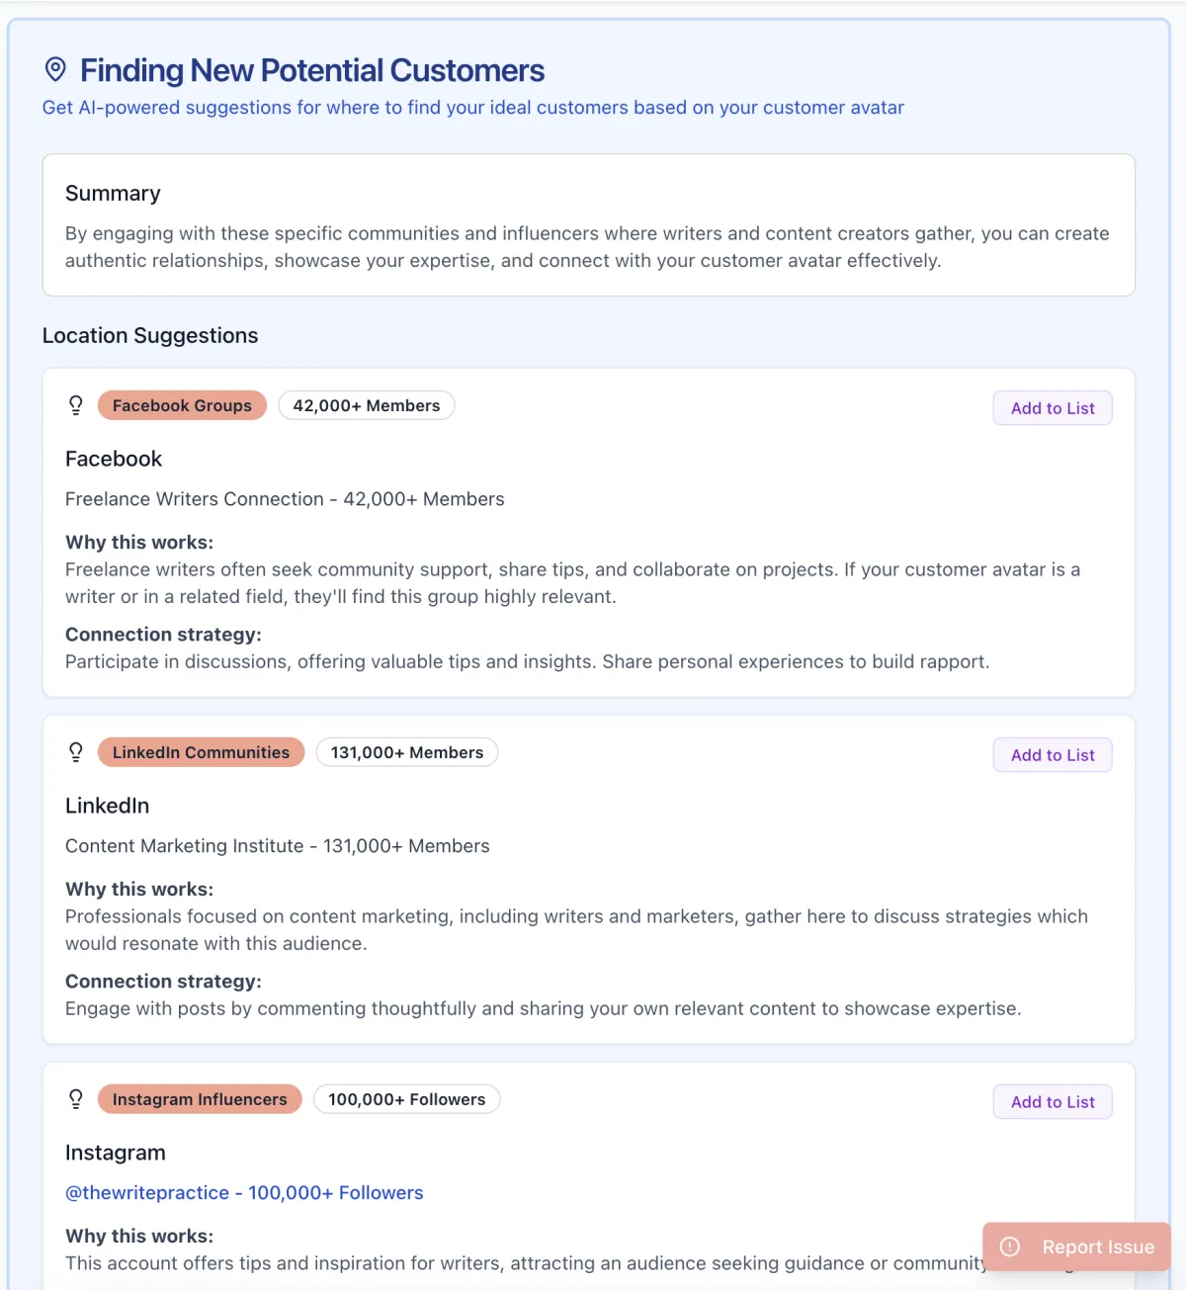
Task: Add Facebook suggestion to list
Action: pos(1052,408)
